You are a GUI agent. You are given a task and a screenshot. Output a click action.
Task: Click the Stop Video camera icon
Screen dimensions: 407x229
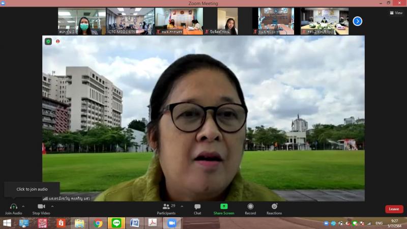(x=41, y=207)
